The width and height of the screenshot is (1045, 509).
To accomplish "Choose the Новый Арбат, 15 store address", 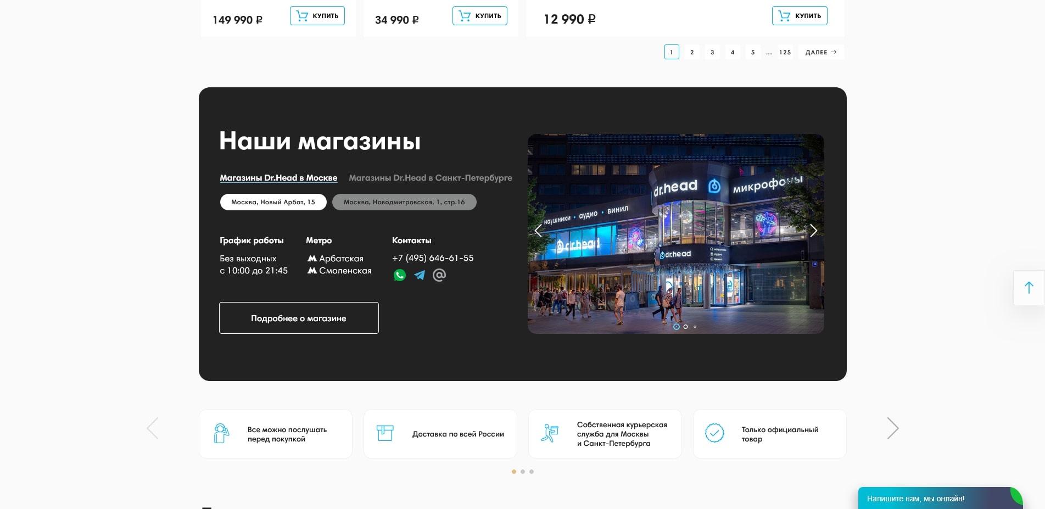I will [273, 202].
